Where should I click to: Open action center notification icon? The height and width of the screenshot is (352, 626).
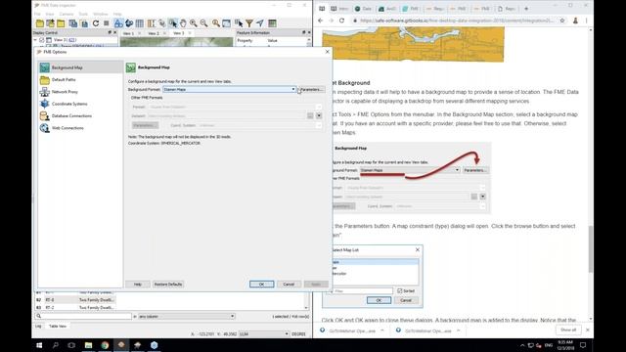coord(583,345)
